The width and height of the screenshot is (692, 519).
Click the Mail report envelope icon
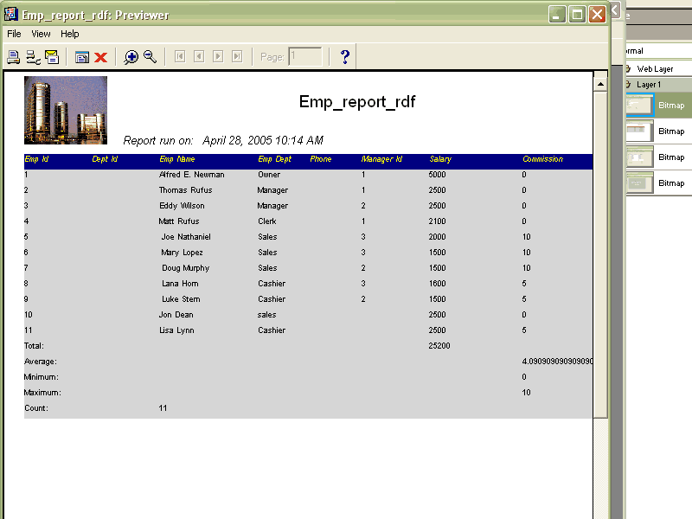(52, 57)
